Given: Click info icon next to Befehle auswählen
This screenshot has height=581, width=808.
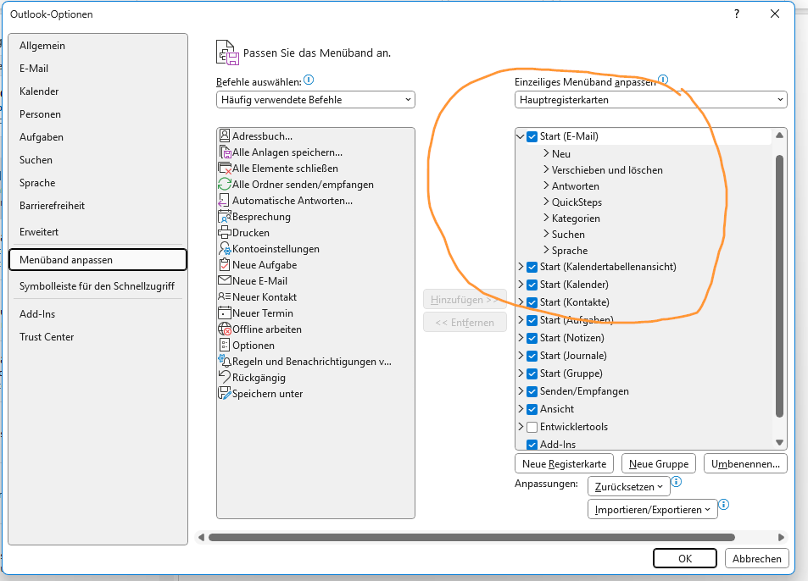Looking at the screenshot, I should (x=309, y=80).
